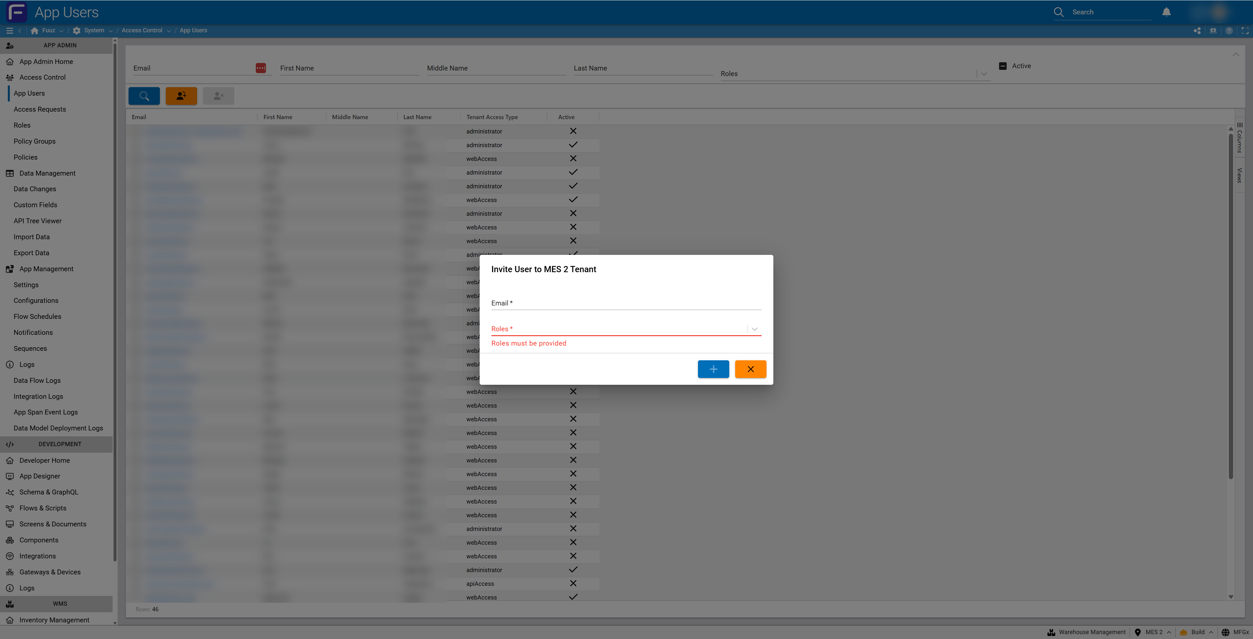Toggle the Active filter checkbox

[x=1002, y=66]
